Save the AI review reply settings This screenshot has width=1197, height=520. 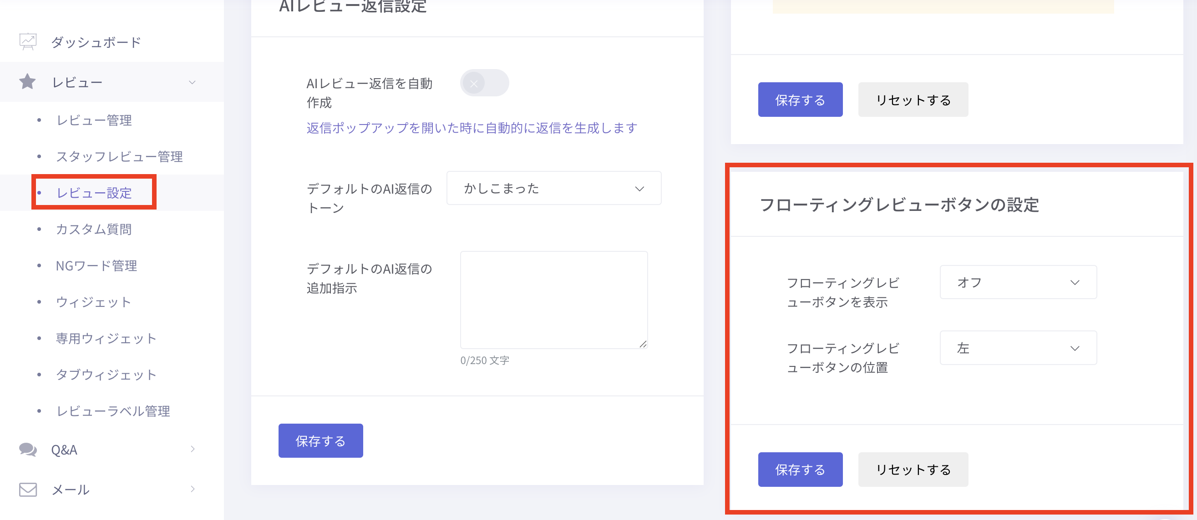click(320, 440)
